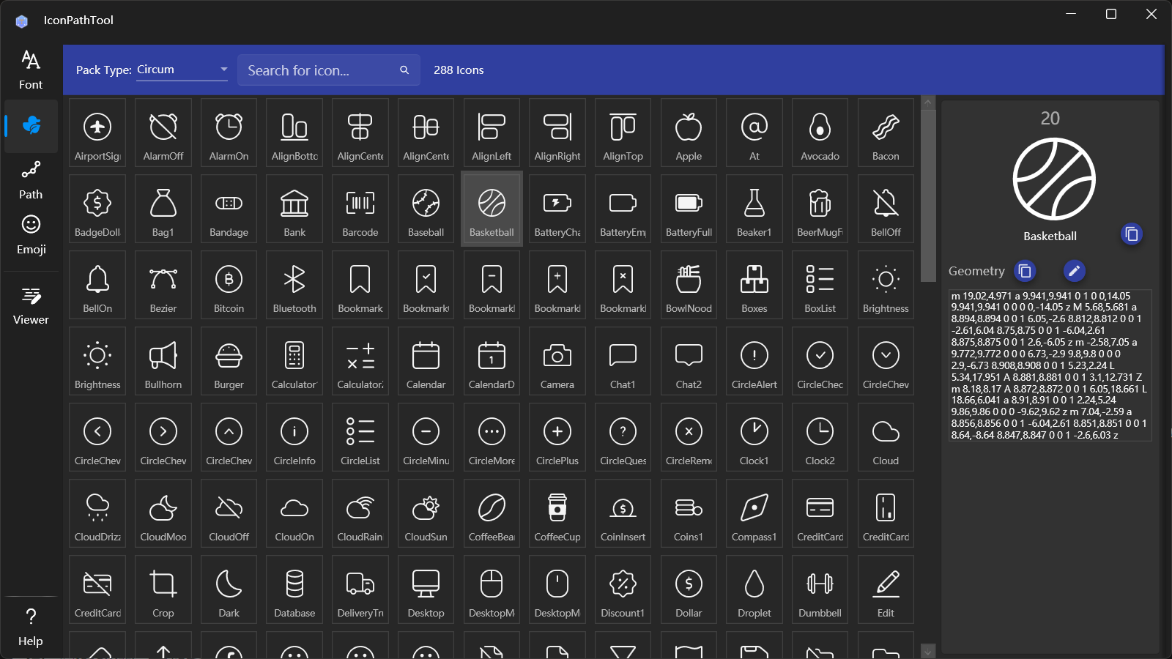Go to the Emoji tab
The width and height of the screenshot is (1172, 659).
tap(31, 235)
